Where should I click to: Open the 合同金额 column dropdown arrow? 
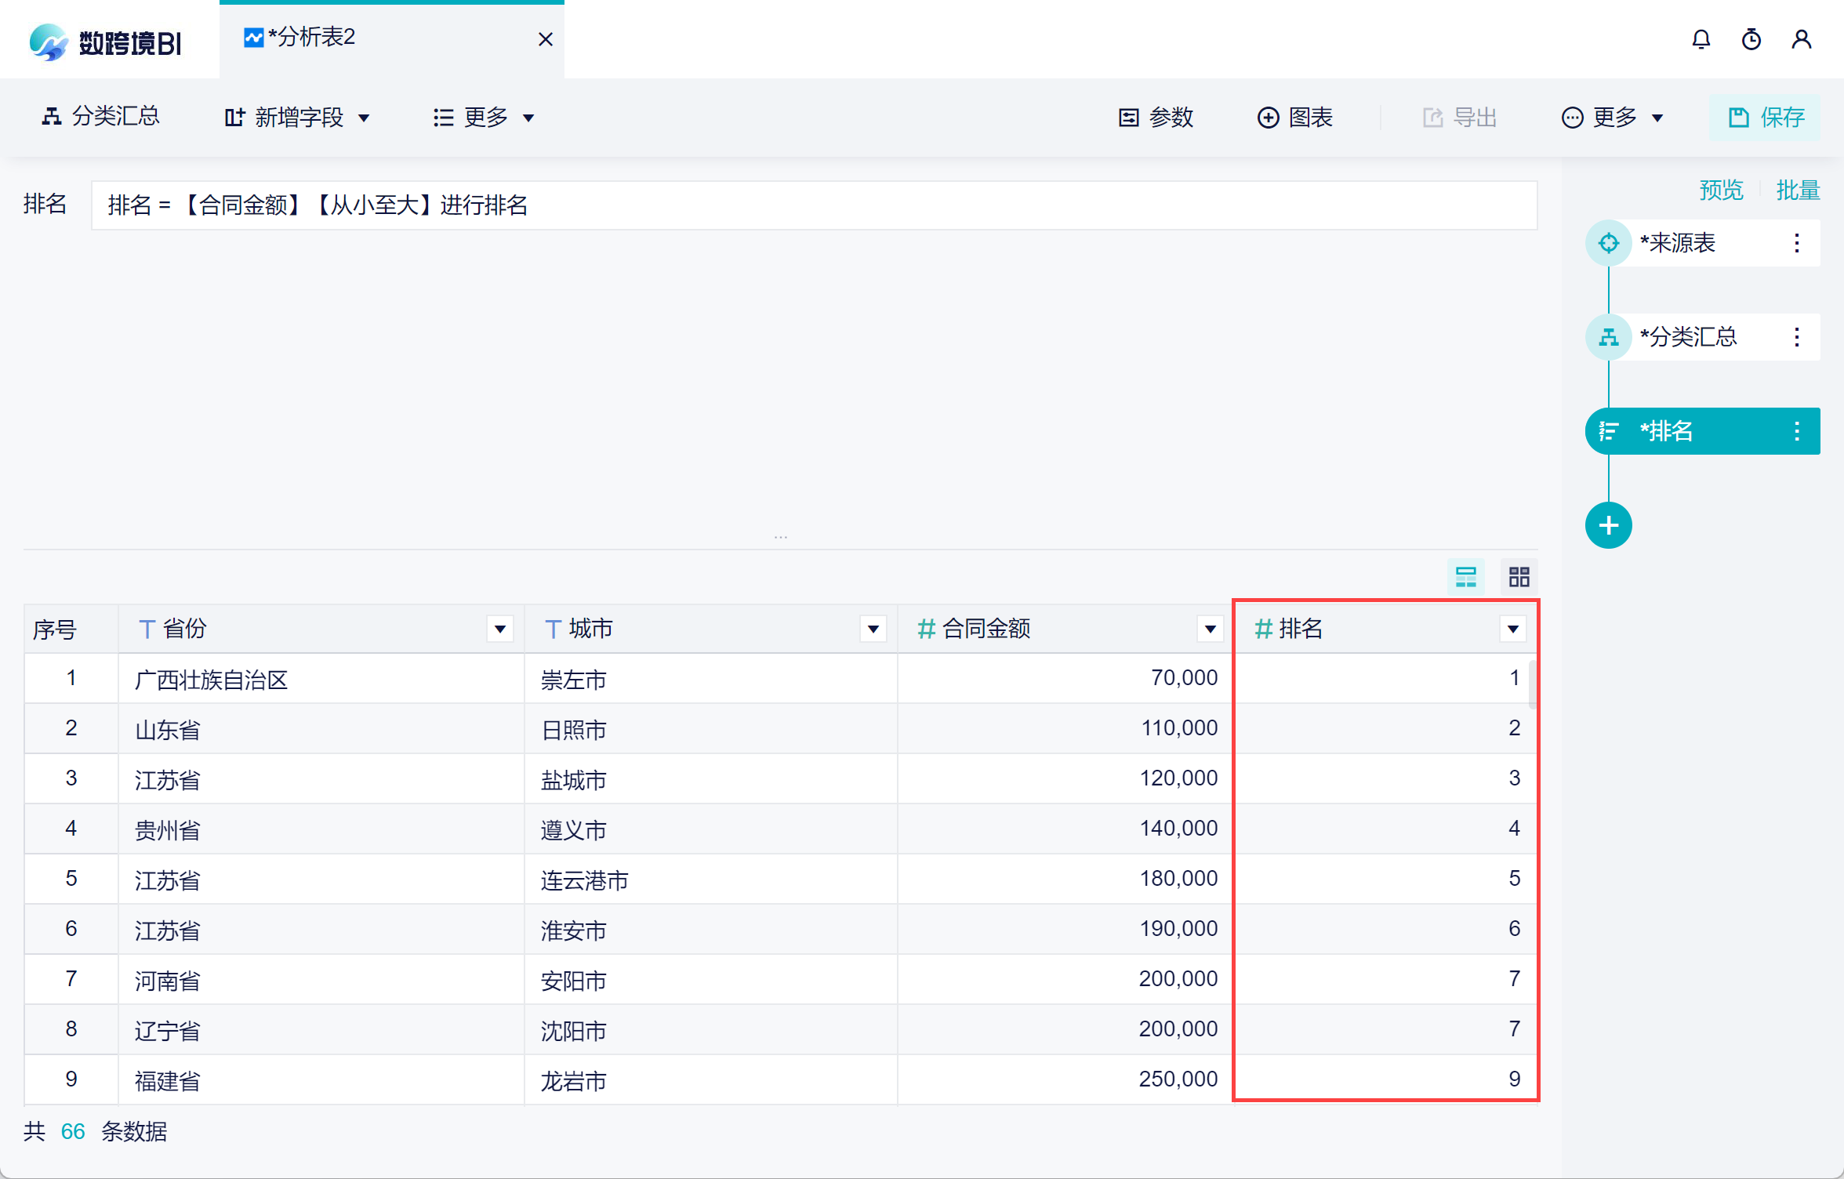[1210, 629]
